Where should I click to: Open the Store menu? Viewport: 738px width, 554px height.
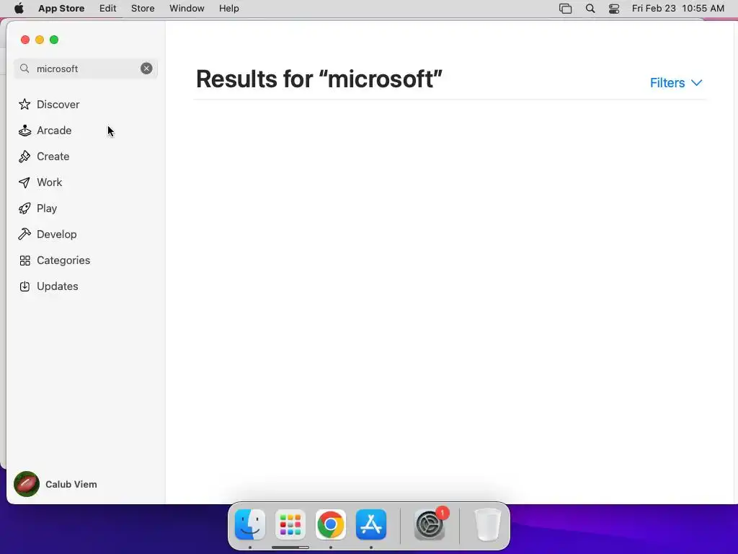[x=143, y=9]
